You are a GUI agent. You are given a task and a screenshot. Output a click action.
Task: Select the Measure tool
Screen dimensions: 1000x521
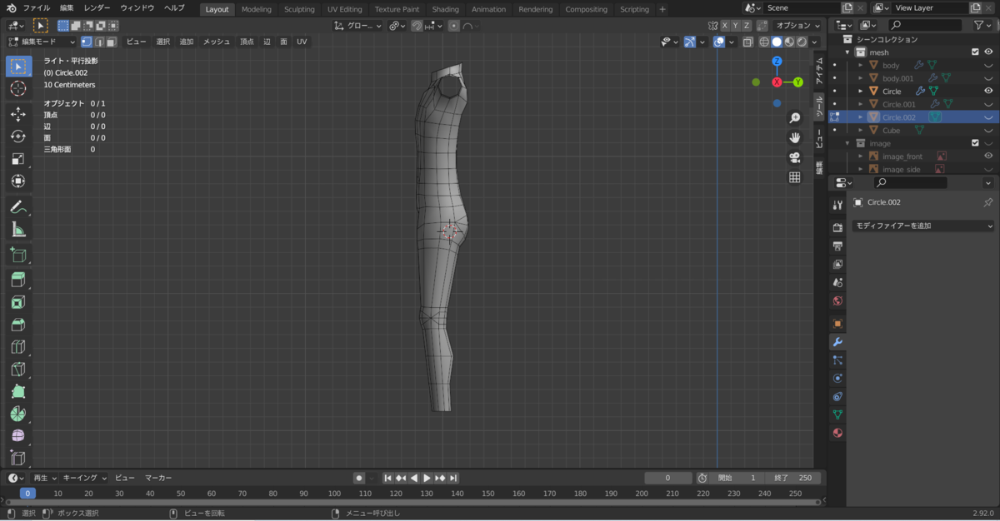pos(18,230)
